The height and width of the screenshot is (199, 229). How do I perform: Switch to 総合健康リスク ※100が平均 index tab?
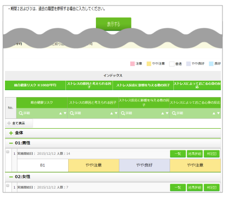click(35, 85)
